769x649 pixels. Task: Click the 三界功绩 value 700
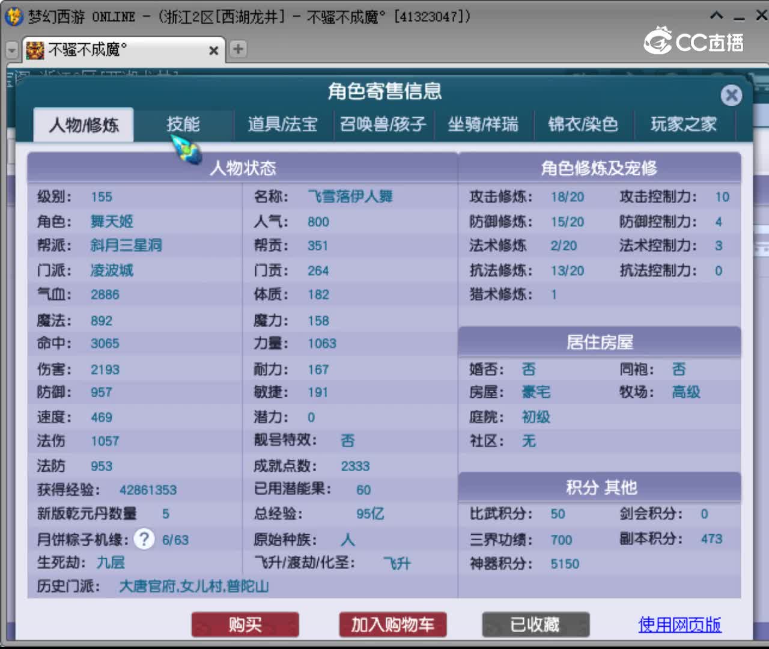pos(561,540)
